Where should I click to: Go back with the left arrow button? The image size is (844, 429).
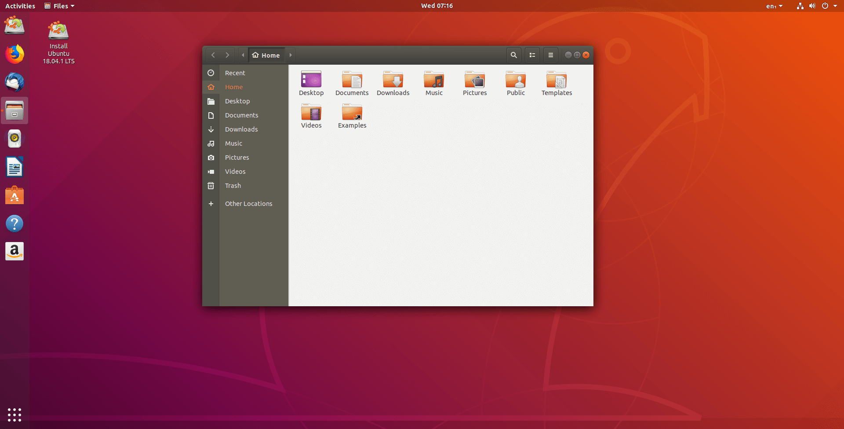pyautogui.click(x=213, y=55)
